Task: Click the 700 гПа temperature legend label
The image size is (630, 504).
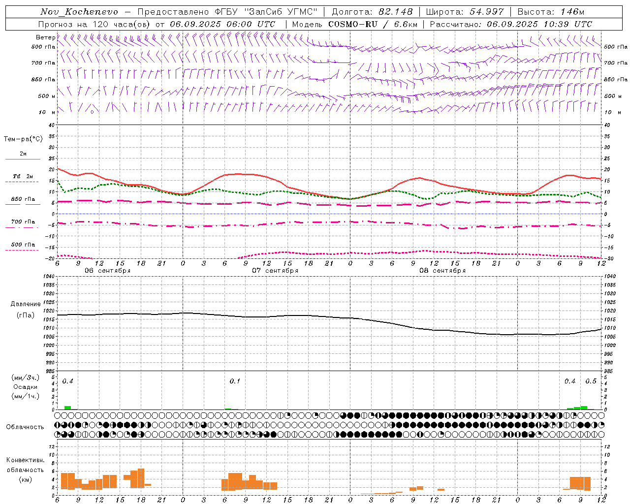Action: click(23, 222)
